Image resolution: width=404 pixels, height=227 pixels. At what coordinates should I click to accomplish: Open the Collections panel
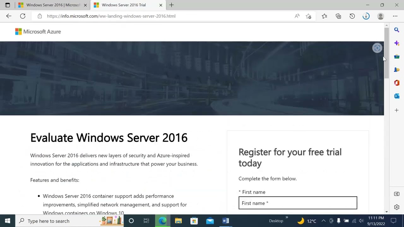pyautogui.click(x=338, y=16)
